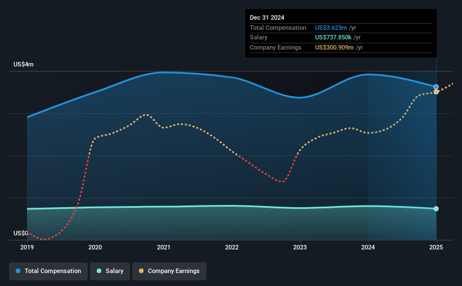Click the blue Total Compensation data point
462x286 pixels.
coord(436,87)
